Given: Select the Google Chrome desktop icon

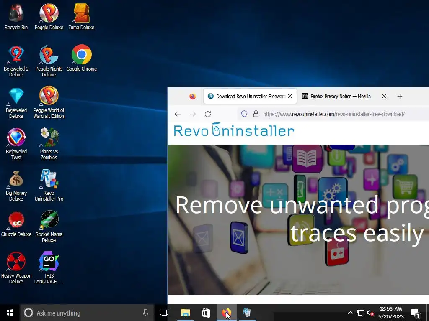Looking at the screenshot, I should 82,58.
